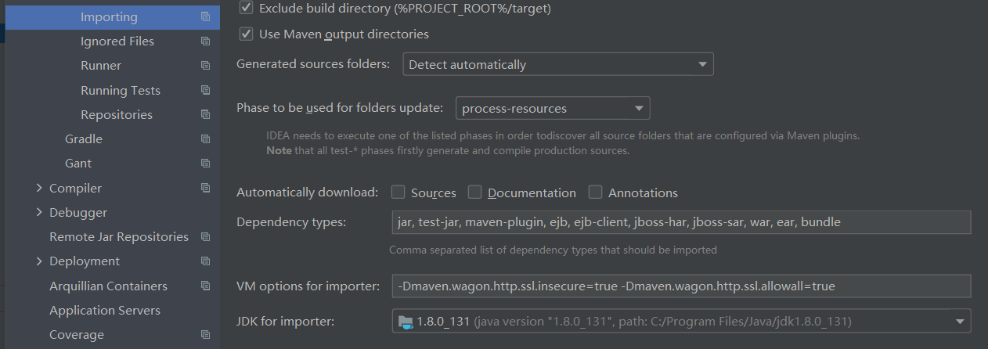
Task: Click the VM options for importer field
Action: click(681, 286)
